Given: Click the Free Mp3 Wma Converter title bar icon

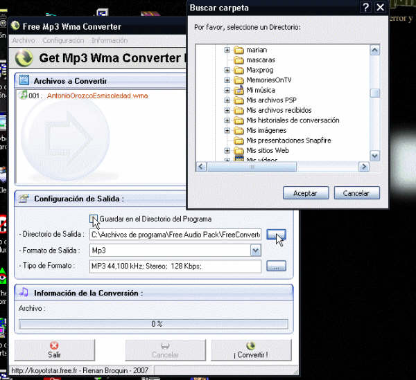Looking at the screenshot, I should (15, 26).
